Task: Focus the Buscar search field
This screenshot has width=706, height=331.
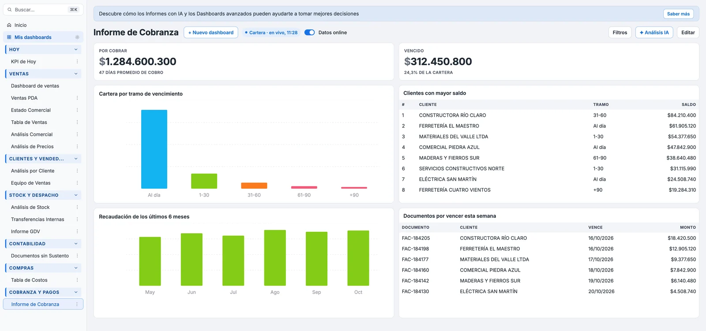Action: pos(43,10)
